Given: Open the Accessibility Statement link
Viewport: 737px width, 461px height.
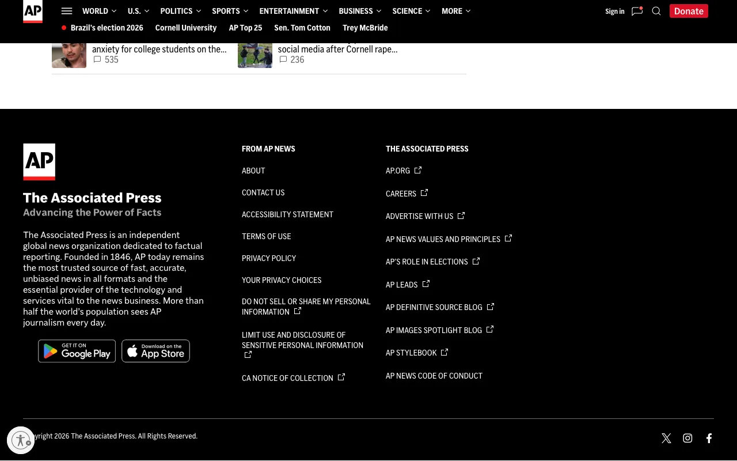Looking at the screenshot, I should pos(287,214).
